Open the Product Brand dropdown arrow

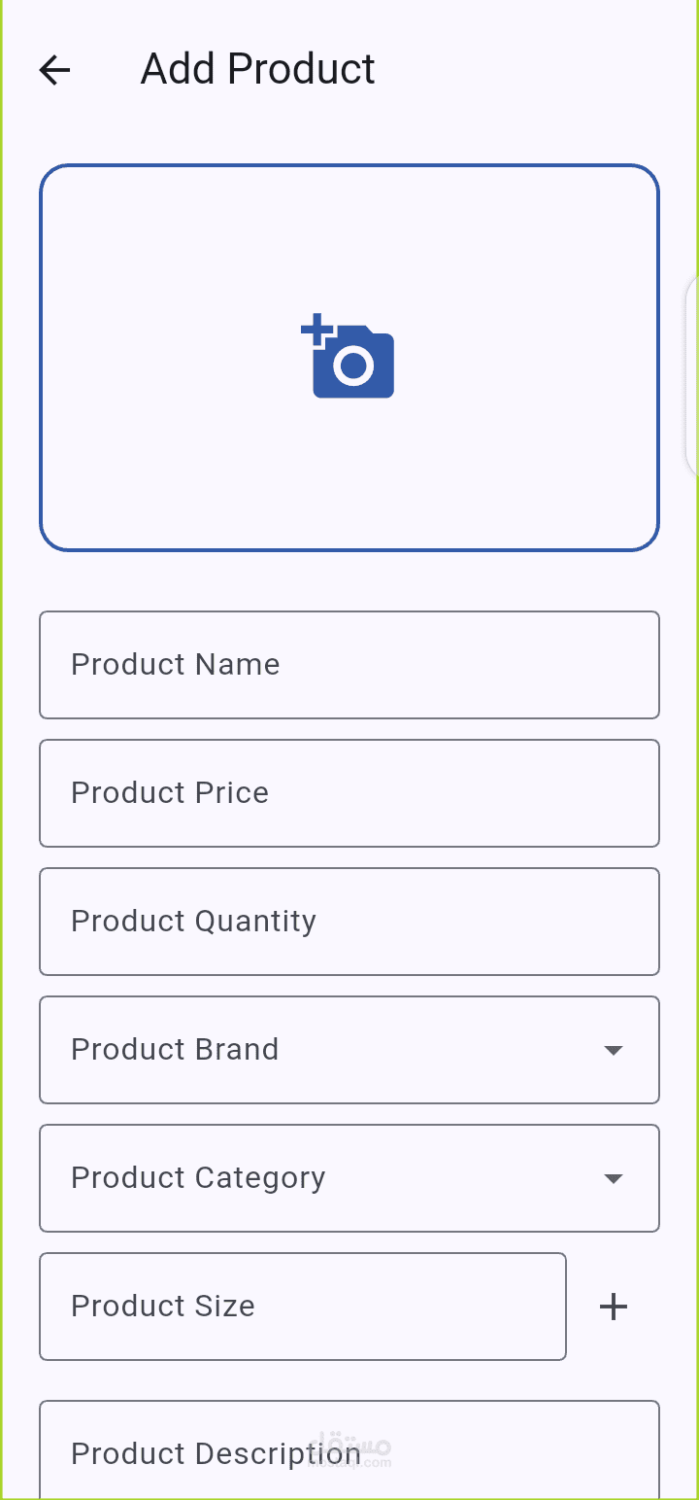pos(613,1050)
